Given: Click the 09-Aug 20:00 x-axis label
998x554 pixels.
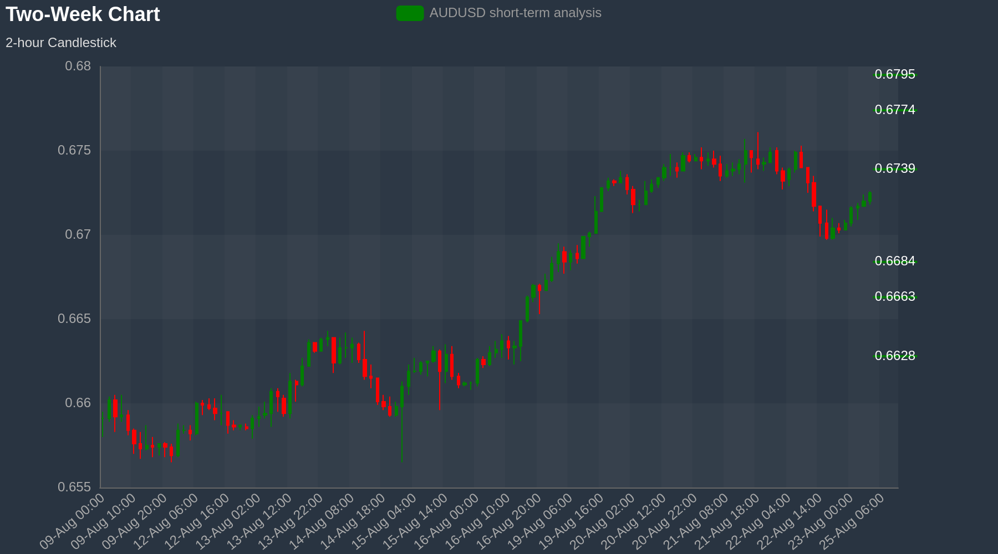Looking at the screenshot, I should pyautogui.click(x=134, y=521).
